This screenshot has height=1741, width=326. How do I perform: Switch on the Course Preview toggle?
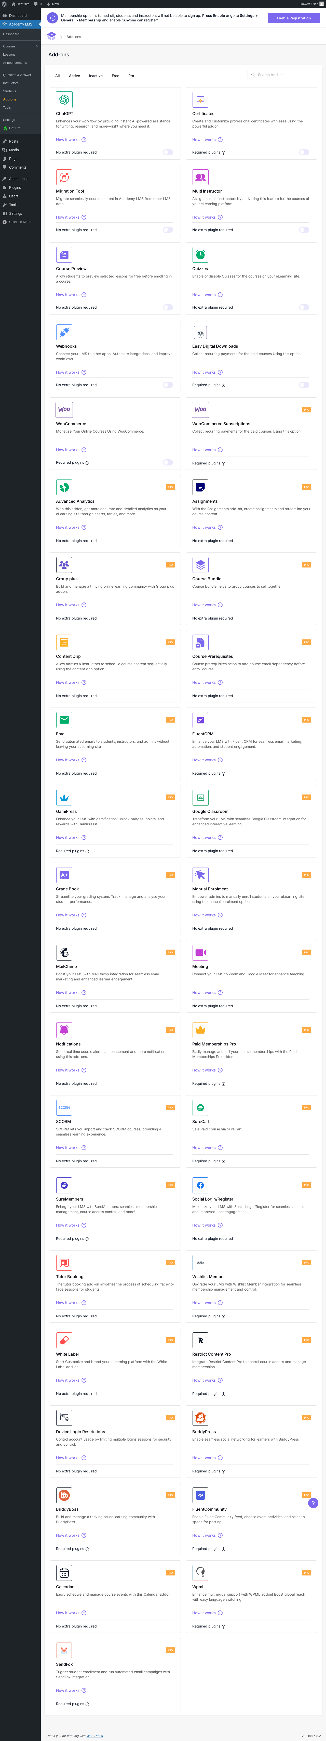(x=167, y=308)
